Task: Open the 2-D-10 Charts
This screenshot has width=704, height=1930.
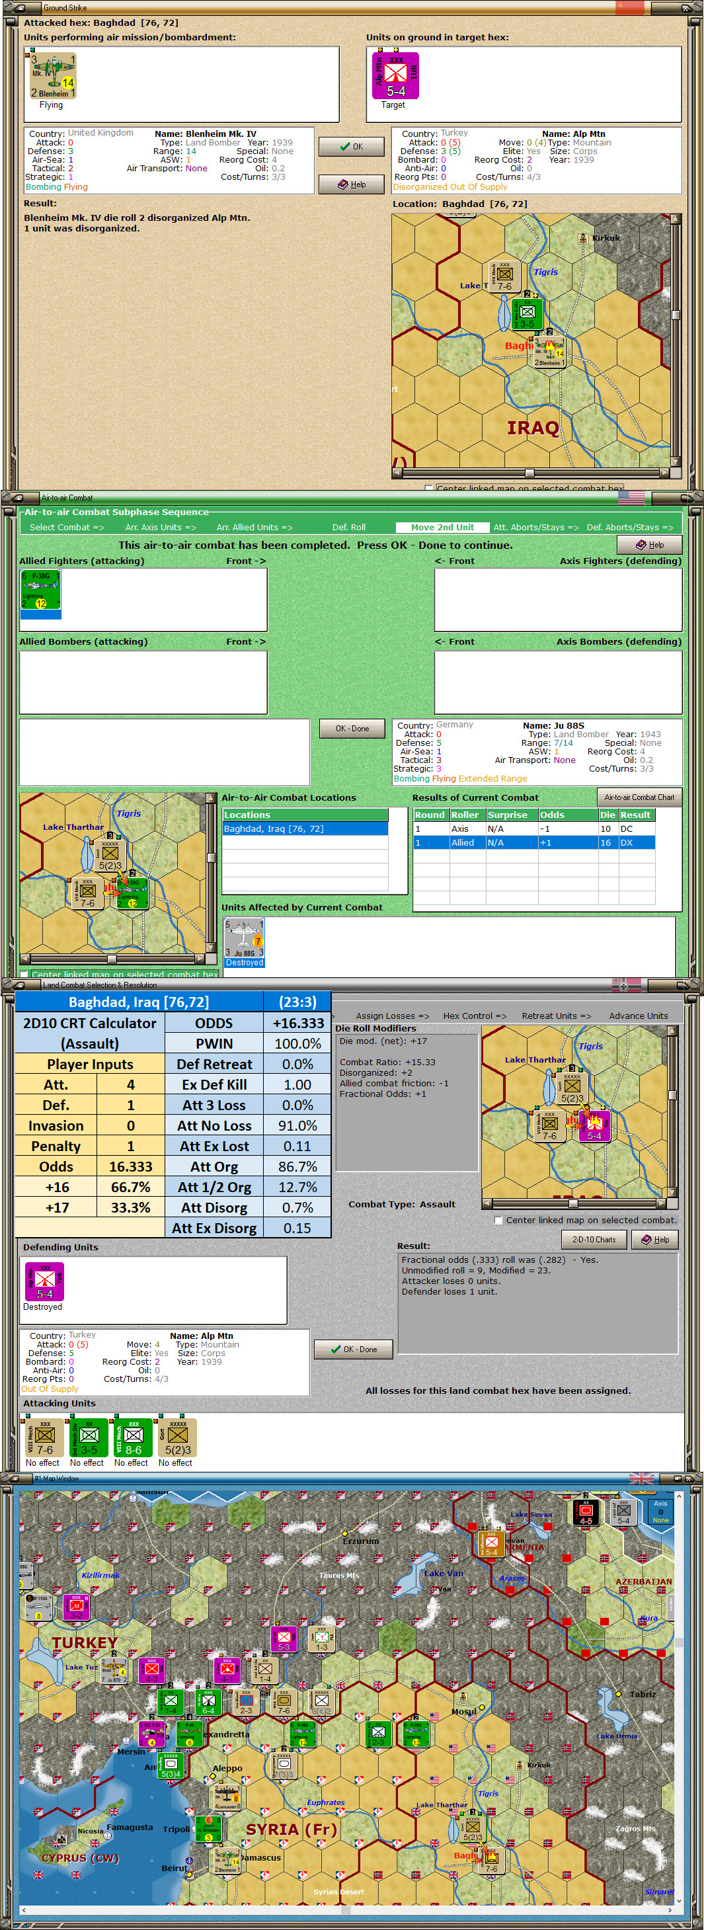Action: (x=594, y=1239)
